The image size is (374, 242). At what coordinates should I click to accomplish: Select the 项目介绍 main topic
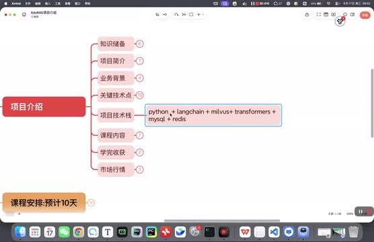click(x=44, y=107)
